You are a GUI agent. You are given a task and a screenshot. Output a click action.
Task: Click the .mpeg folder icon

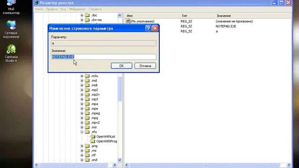(x=87, y=113)
